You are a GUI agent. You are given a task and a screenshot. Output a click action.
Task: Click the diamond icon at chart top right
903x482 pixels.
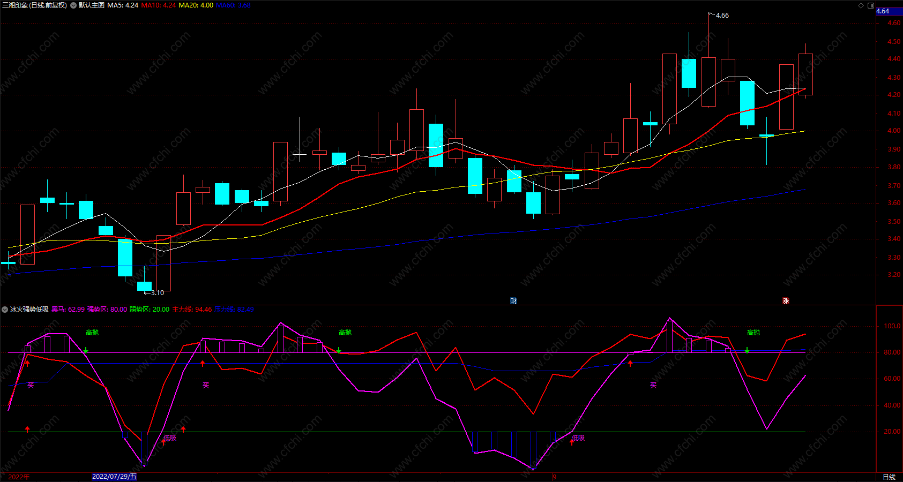(861, 5)
